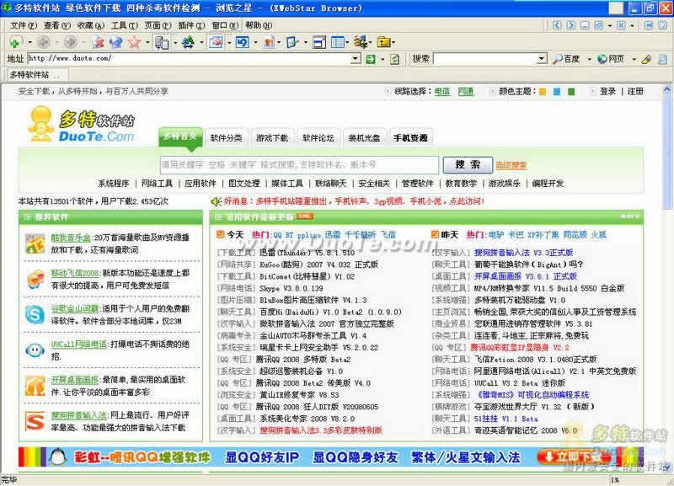Open the 高级搜索 advanced search link
The width and height of the screenshot is (674, 486).
click(511, 165)
